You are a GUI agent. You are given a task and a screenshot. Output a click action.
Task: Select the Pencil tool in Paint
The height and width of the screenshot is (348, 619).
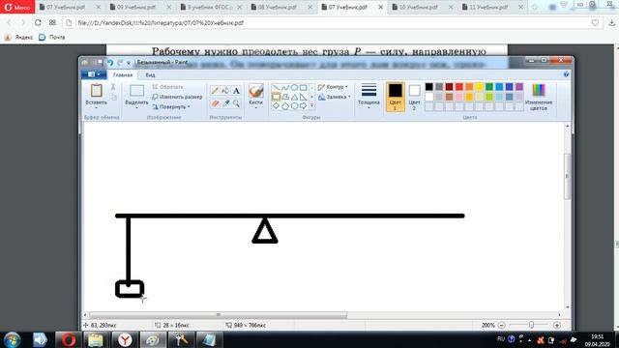(215, 91)
